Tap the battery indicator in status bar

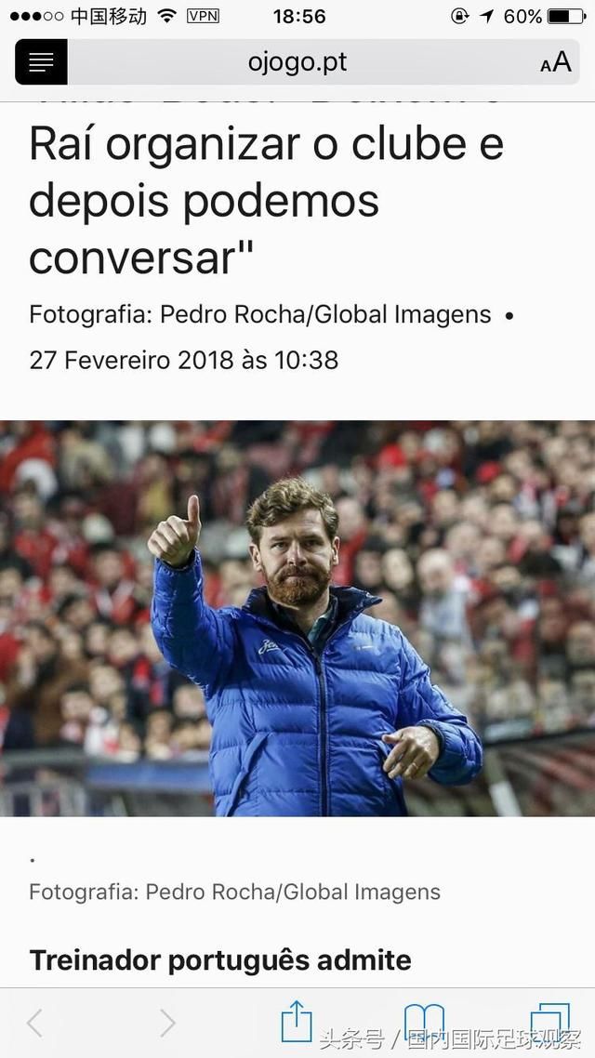pyautogui.click(x=567, y=16)
